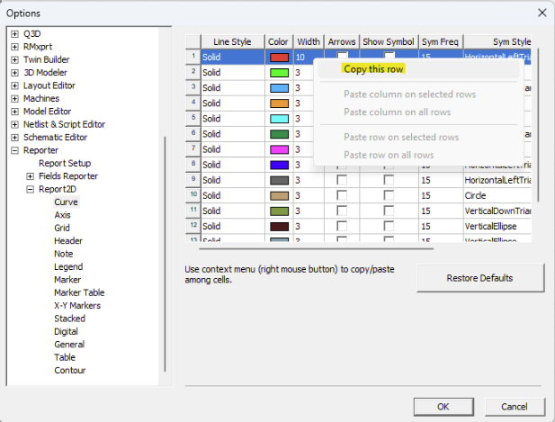This screenshot has height=422, width=555.
Task: Collapse the Reporter tree node
Action: pos(14,150)
